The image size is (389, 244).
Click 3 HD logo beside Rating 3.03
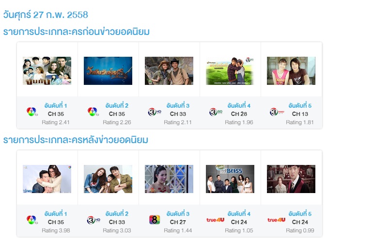[x=93, y=220]
